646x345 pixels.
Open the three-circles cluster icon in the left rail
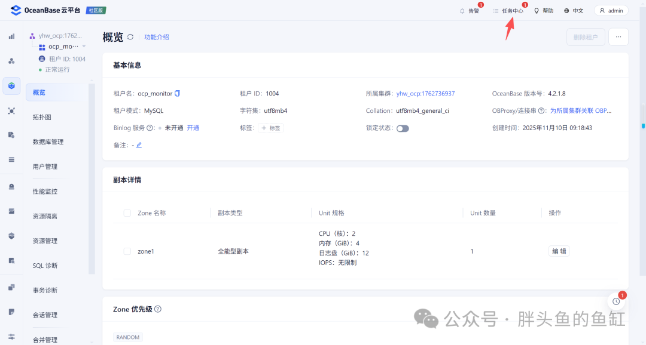pyautogui.click(x=11, y=61)
